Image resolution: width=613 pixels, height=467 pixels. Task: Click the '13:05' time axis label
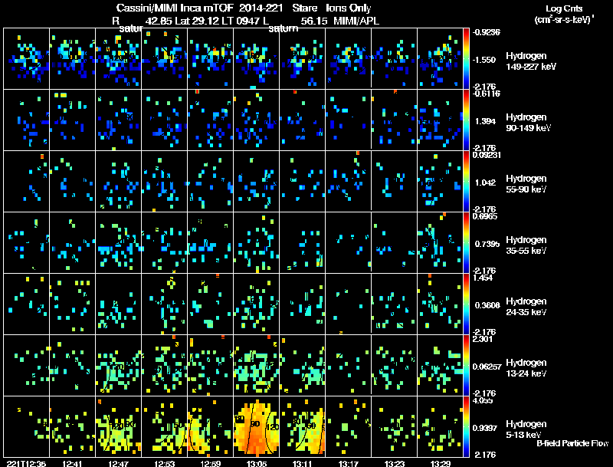tap(257, 463)
